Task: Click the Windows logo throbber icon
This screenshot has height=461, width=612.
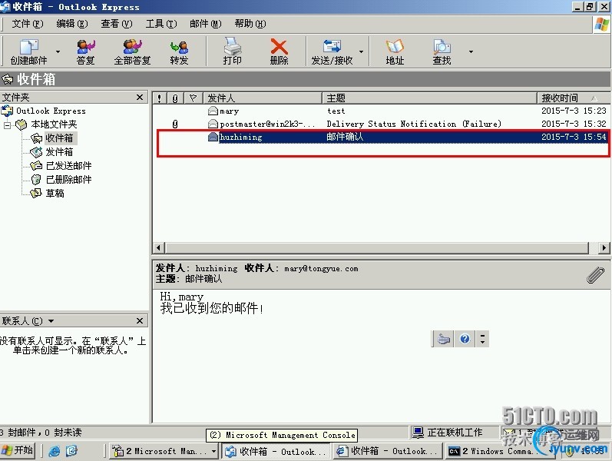Action: click(601, 25)
